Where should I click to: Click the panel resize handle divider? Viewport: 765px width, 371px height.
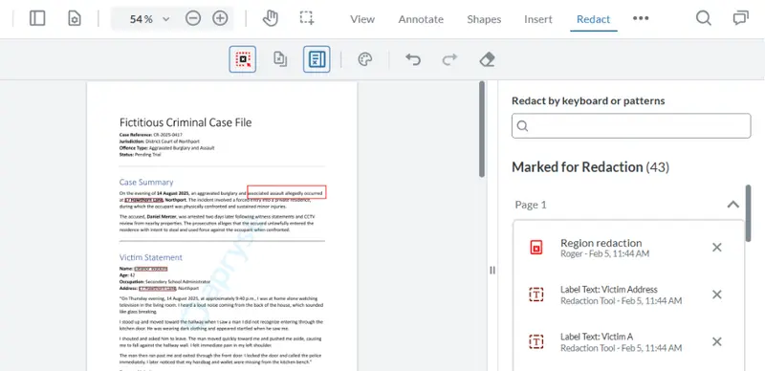492,270
